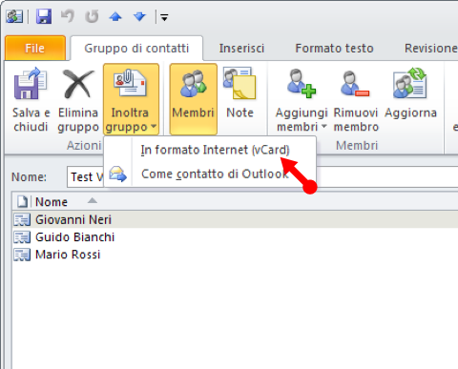Click the contact card icon beside Mario Rossi
458x369 pixels.
(x=22, y=255)
